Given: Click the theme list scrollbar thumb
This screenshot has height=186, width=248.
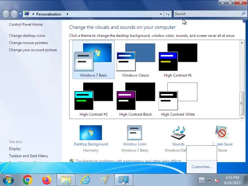Looking at the screenshot, I should (x=241, y=103).
